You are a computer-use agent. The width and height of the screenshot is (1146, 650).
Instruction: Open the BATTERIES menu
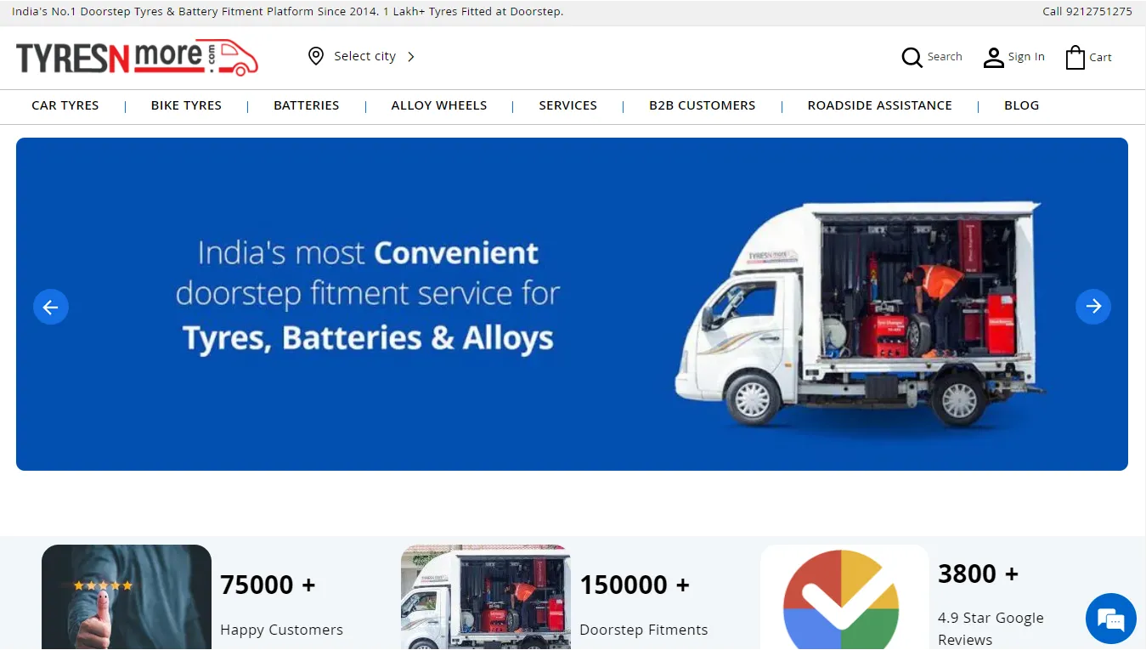pyautogui.click(x=306, y=105)
